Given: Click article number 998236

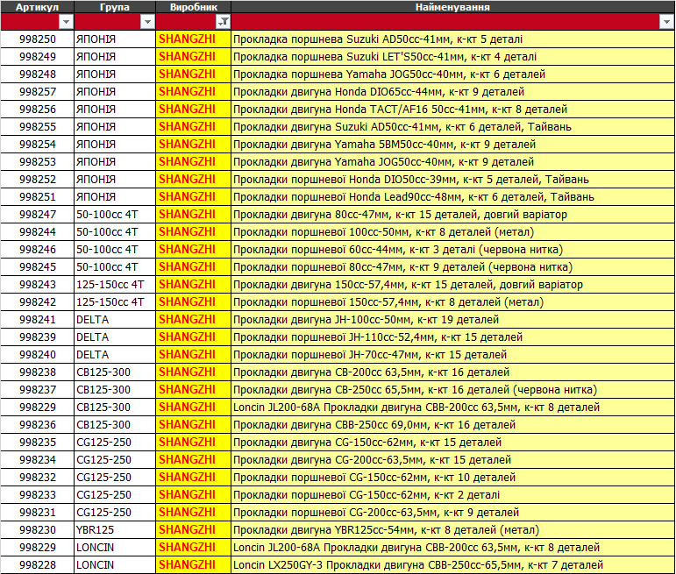Looking at the screenshot, I should click(x=37, y=425).
